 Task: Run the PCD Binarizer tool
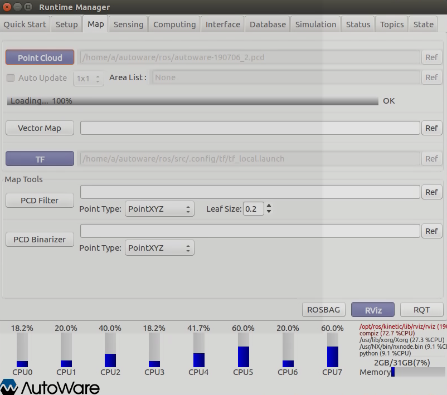[40, 240]
